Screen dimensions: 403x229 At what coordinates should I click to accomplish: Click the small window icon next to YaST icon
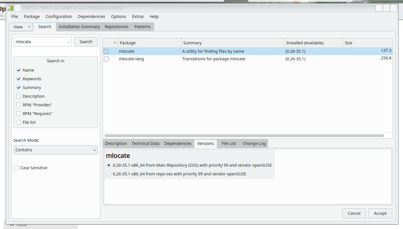pyautogui.click(x=18, y=8)
